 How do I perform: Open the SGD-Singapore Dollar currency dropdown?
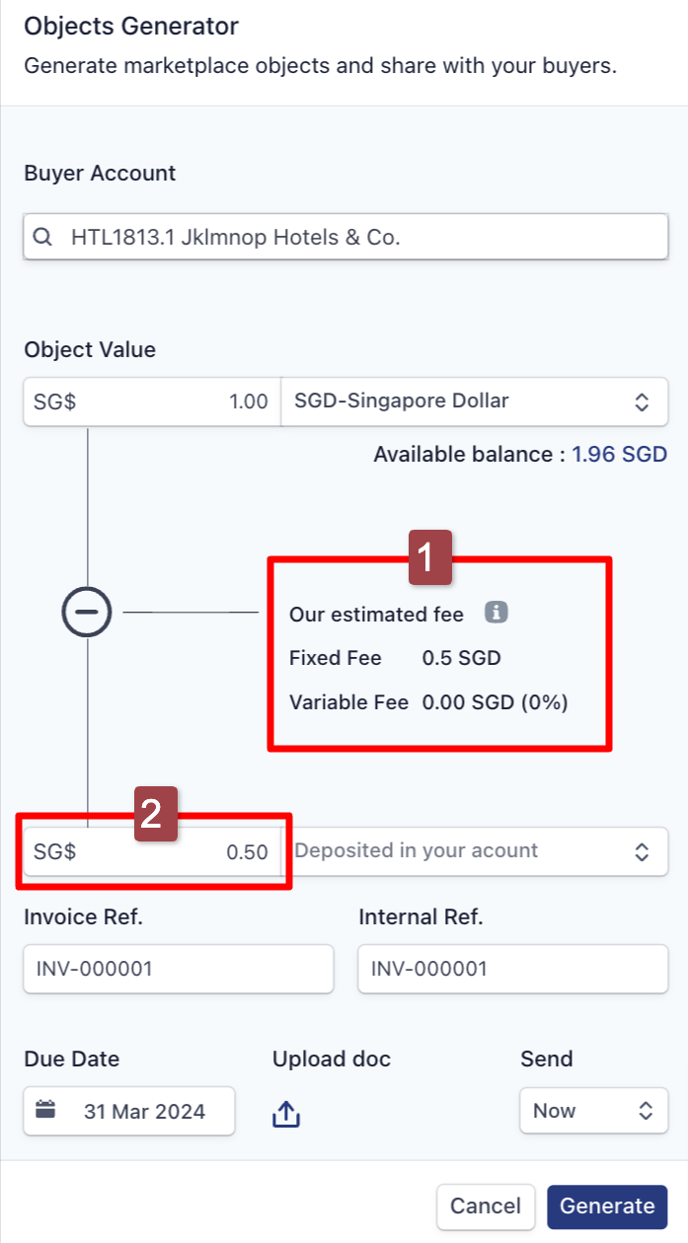point(475,402)
